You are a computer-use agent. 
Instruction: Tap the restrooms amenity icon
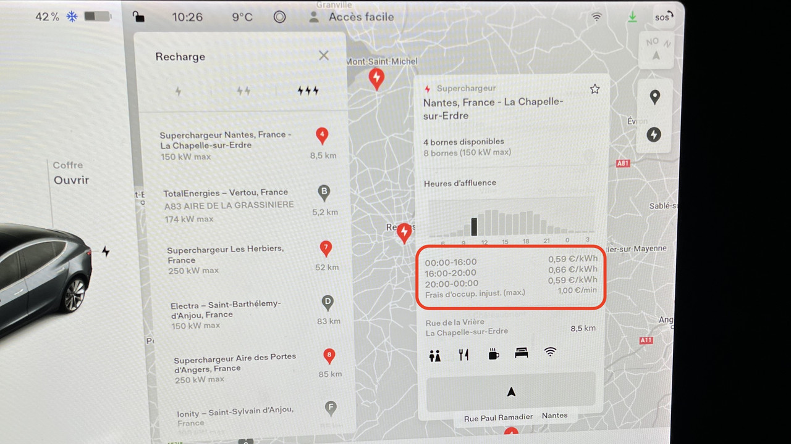click(x=435, y=355)
